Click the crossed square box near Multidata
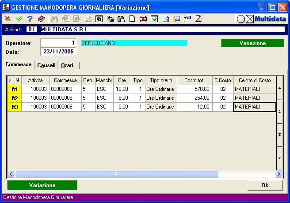Screen dimensions: 290x203 coord(250,19)
